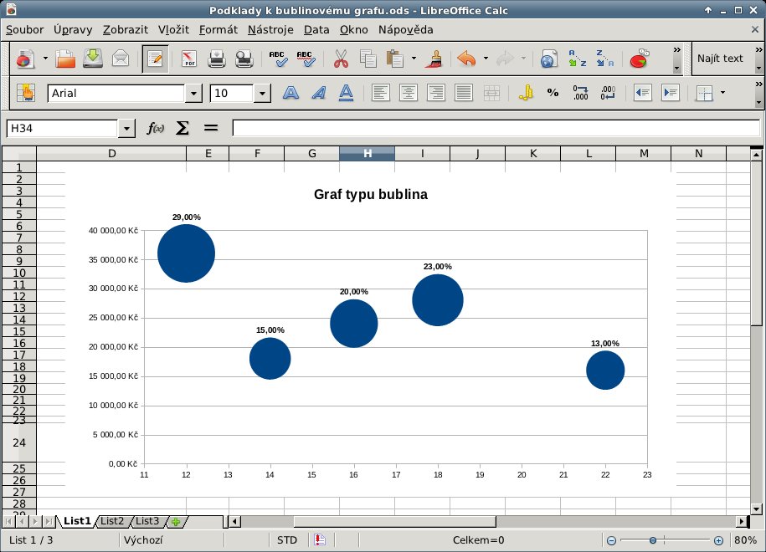Export directly as PDF
This screenshot has height=552, width=766.
pyautogui.click(x=189, y=59)
